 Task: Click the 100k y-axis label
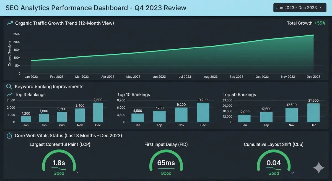[17, 58]
